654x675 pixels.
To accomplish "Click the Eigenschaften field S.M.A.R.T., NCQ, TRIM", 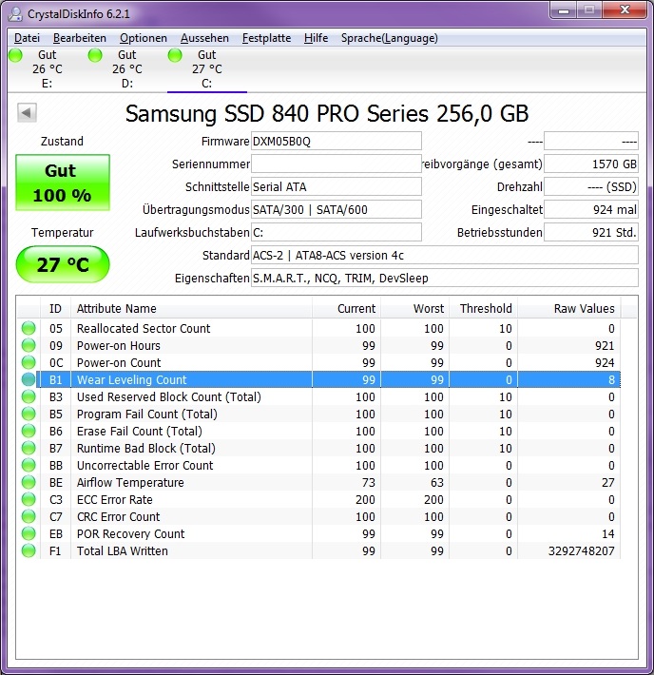I will 445,279.
